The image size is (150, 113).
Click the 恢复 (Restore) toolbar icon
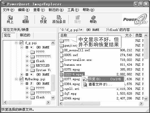(x=44, y=18)
